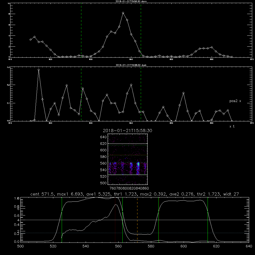Click the dawn plot's first data point marker
The height and width of the screenshot is (255, 255).
tap(30, 40)
